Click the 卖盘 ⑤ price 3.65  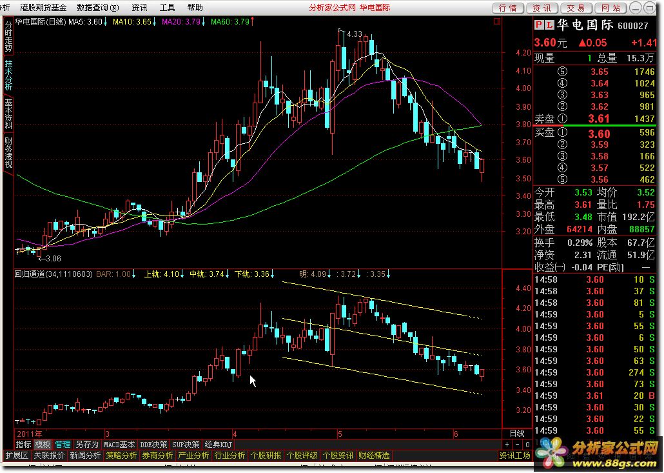pos(600,72)
